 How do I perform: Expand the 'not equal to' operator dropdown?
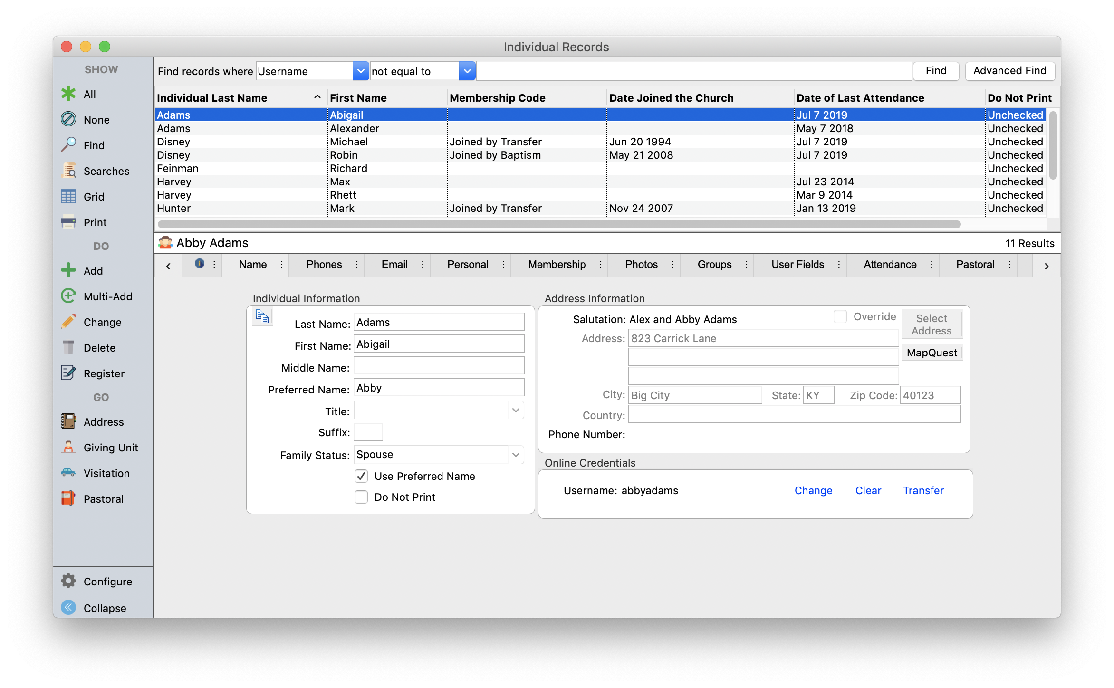pyautogui.click(x=467, y=71)
